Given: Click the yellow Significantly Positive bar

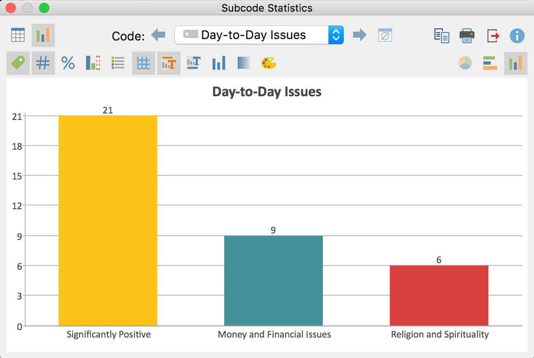Looking at the screenshot, I should click(108, 220).
